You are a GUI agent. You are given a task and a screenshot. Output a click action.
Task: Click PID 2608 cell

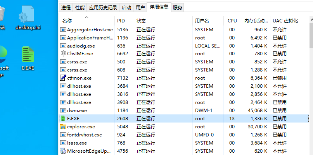click(x=123, y=118)
